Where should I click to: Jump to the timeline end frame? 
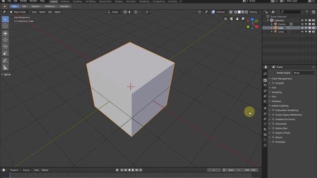click(141, 170)
